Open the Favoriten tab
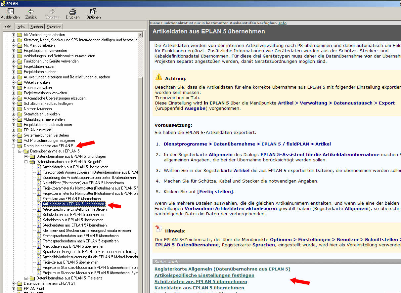This screenshot has width=401, height=293. tap(54, 27)
